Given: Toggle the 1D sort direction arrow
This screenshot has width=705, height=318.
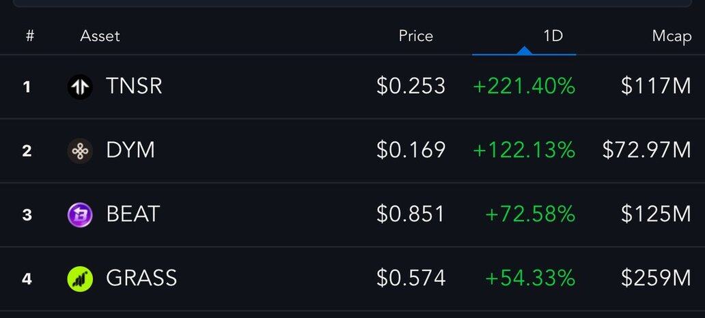Looking at the screenshot, I should 524,50.
